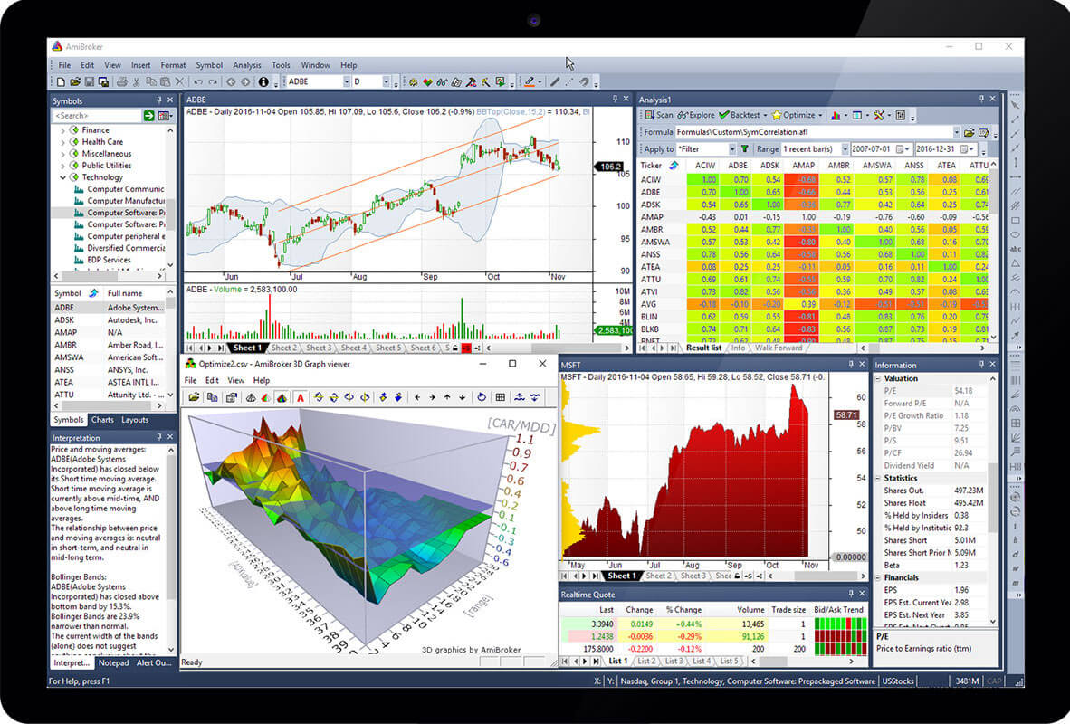Screen dimensions: 1070x724
Task: Collapse the Technology tree node
Action: point(62,177)
